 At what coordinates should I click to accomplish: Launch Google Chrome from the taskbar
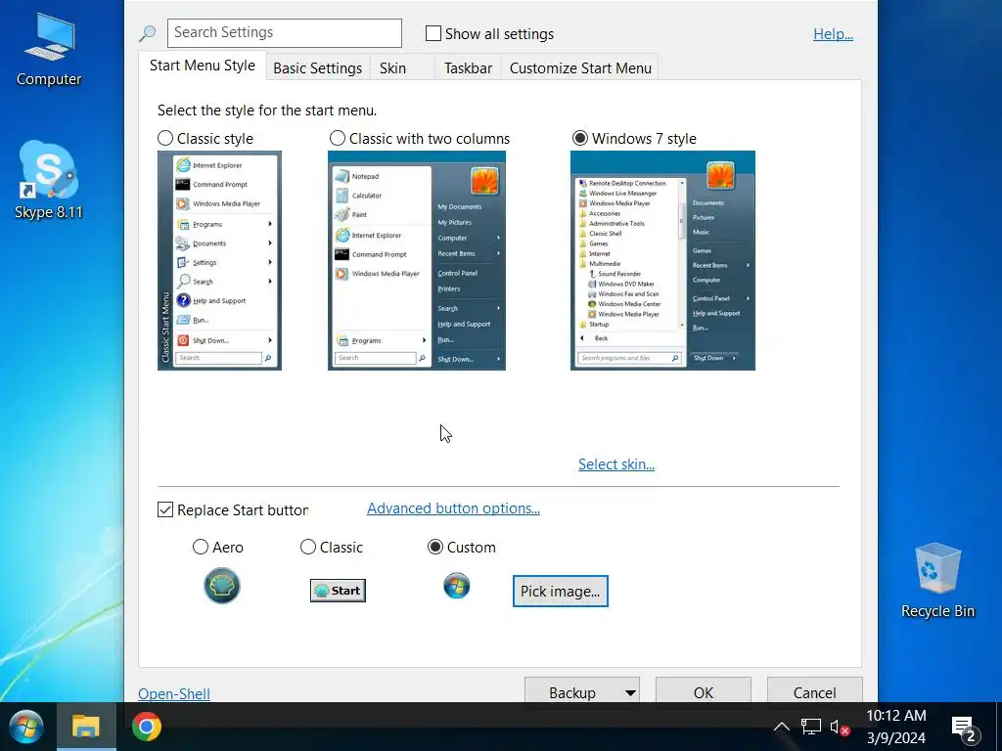pyautogui.click(x=147, y=727)
